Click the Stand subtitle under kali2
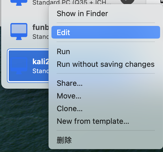163x152 pixels. 40,71
